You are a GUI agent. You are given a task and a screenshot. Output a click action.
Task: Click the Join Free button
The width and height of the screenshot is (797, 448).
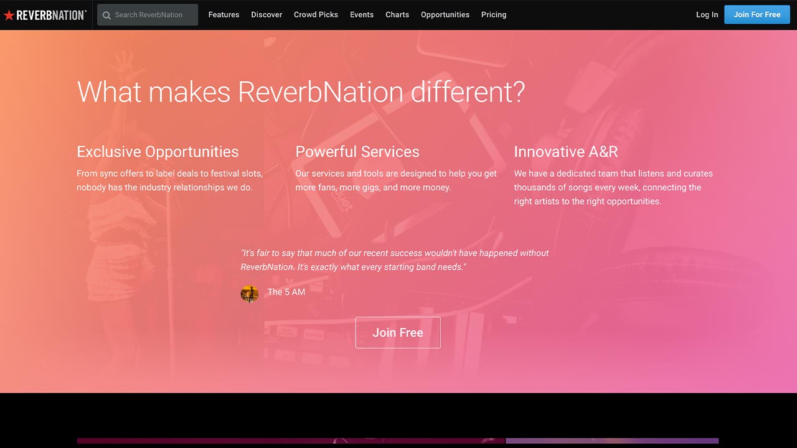coord(398,332)
